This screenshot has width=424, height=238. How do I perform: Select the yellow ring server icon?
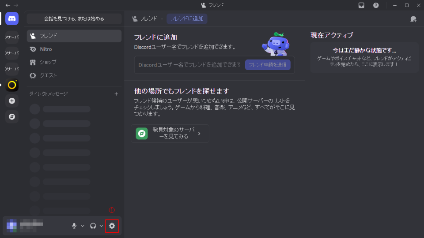click(12, 85)
